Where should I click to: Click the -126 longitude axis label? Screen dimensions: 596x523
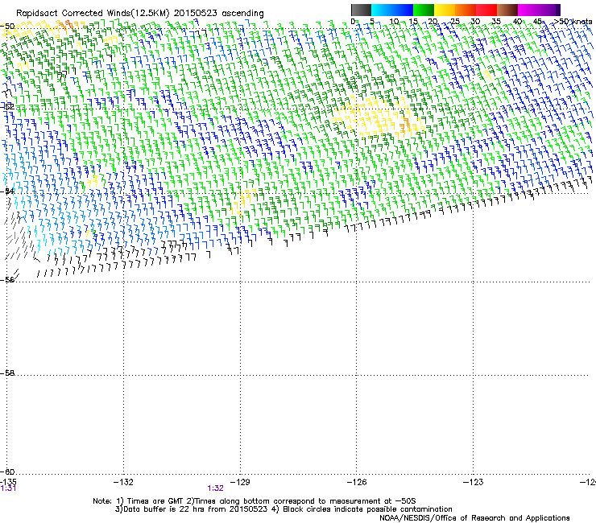coord(357,482)
